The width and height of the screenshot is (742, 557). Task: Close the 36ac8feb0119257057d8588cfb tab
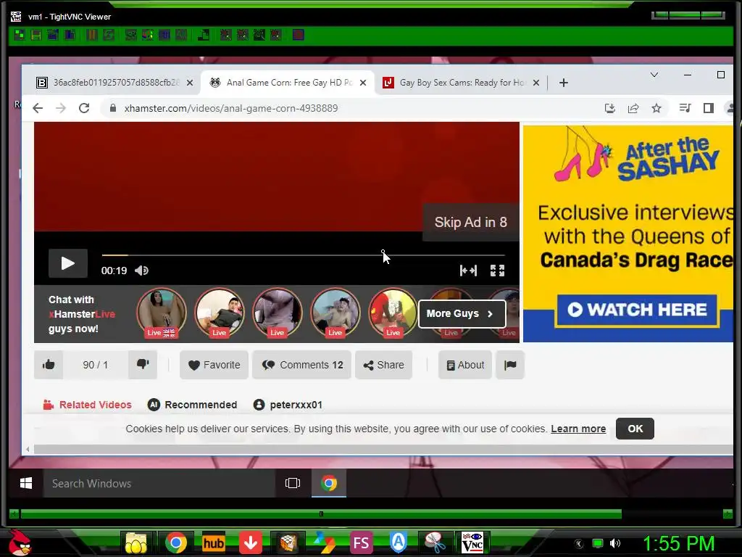(x=189, y=83)
